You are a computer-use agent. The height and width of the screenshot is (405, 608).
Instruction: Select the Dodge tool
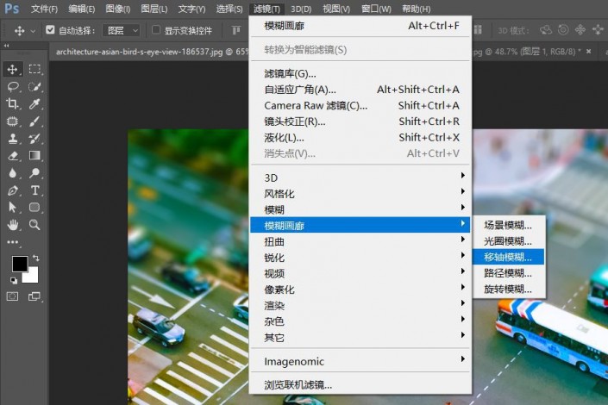point(34,173)
